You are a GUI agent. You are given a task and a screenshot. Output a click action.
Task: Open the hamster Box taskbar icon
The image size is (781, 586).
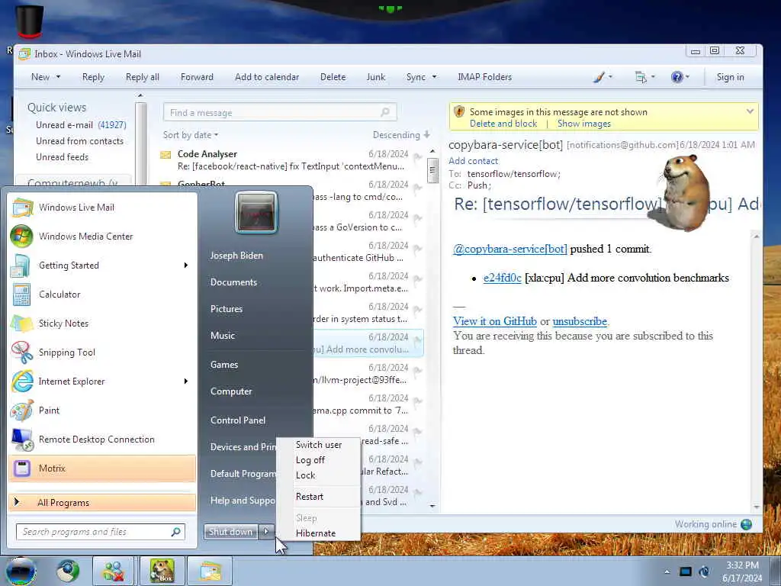coord(162,571)
